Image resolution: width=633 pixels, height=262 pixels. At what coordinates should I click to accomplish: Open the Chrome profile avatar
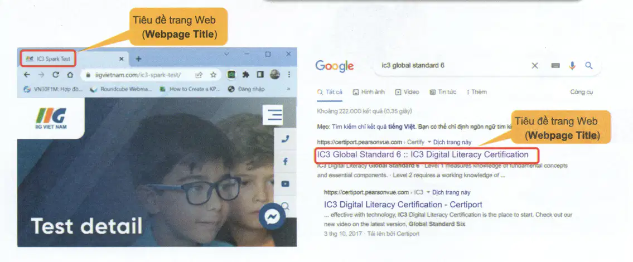pyautogui.click(x=274, y=75)
